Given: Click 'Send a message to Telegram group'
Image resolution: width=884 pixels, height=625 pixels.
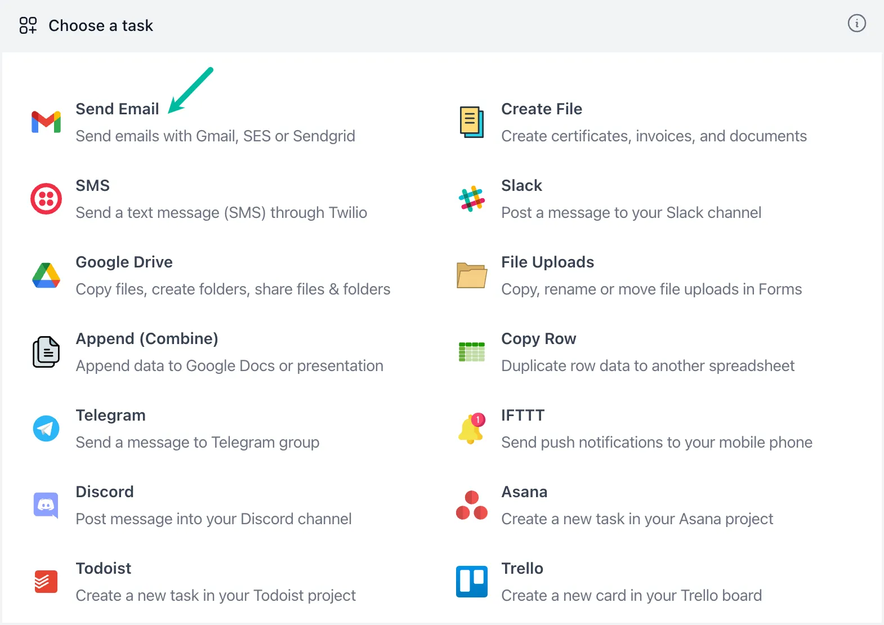Looking at the screenshot, I should coord(198,442).
